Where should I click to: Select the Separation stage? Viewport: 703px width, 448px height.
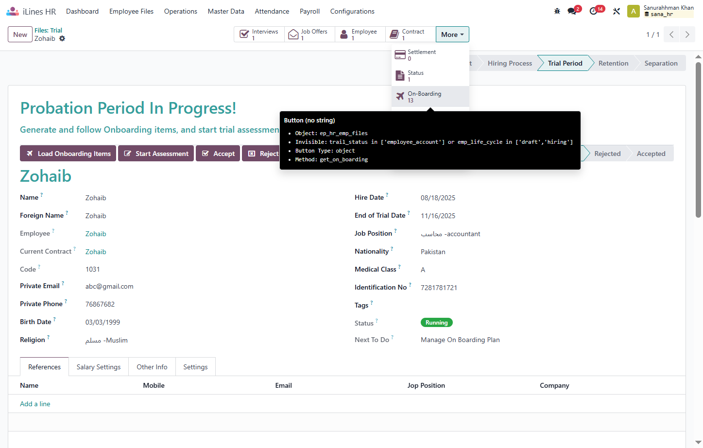click(661, 63)
